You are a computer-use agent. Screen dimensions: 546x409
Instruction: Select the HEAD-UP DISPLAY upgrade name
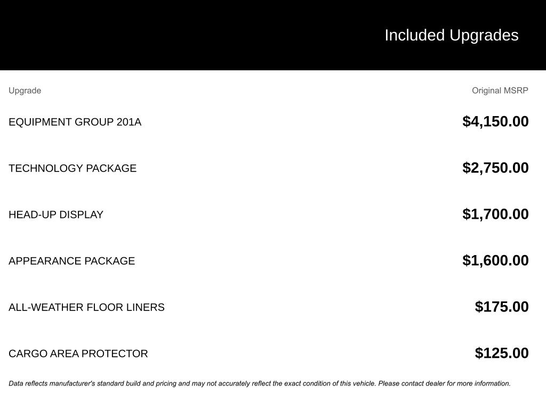(x=56, y=215)
